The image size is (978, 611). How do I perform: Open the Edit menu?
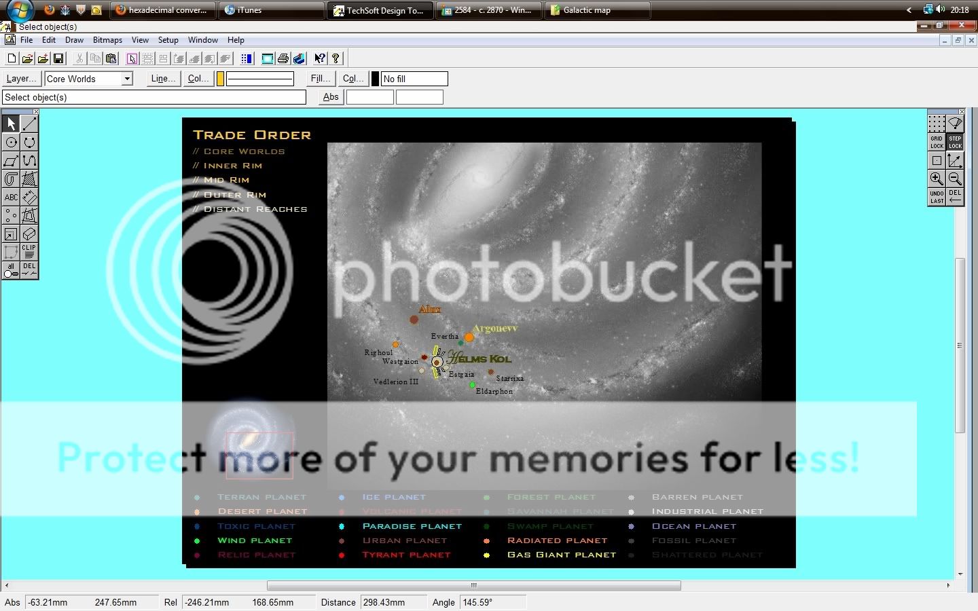49,40
